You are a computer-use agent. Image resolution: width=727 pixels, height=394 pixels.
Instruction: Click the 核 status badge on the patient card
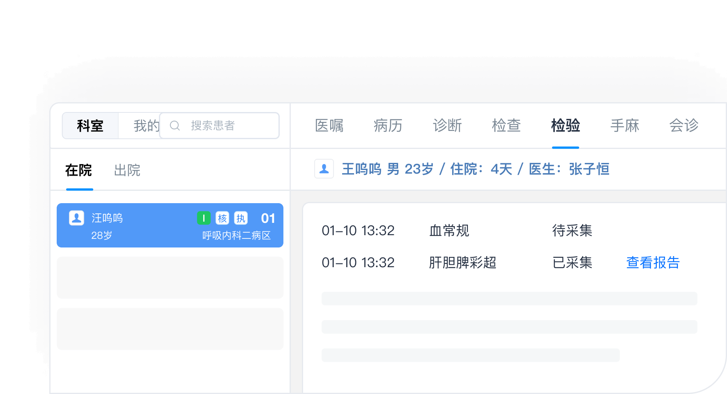[x=222, y=218]
